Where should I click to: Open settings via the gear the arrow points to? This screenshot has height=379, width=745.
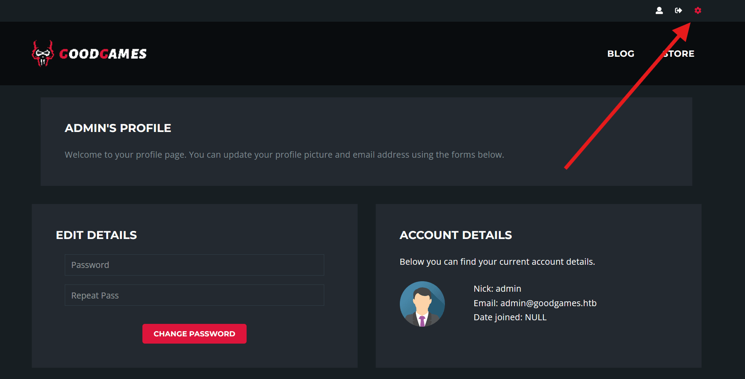(698, 10)
